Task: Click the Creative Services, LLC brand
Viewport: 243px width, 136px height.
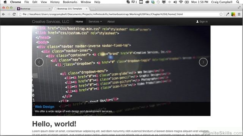Action: point(50,22)
